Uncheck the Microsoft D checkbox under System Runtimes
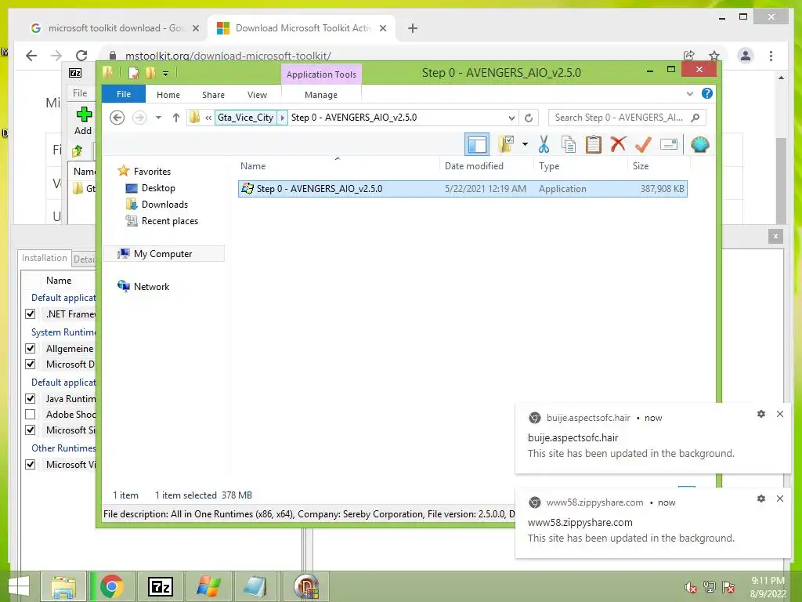Screen dimensions: 802x602 [x=31, y=364]
